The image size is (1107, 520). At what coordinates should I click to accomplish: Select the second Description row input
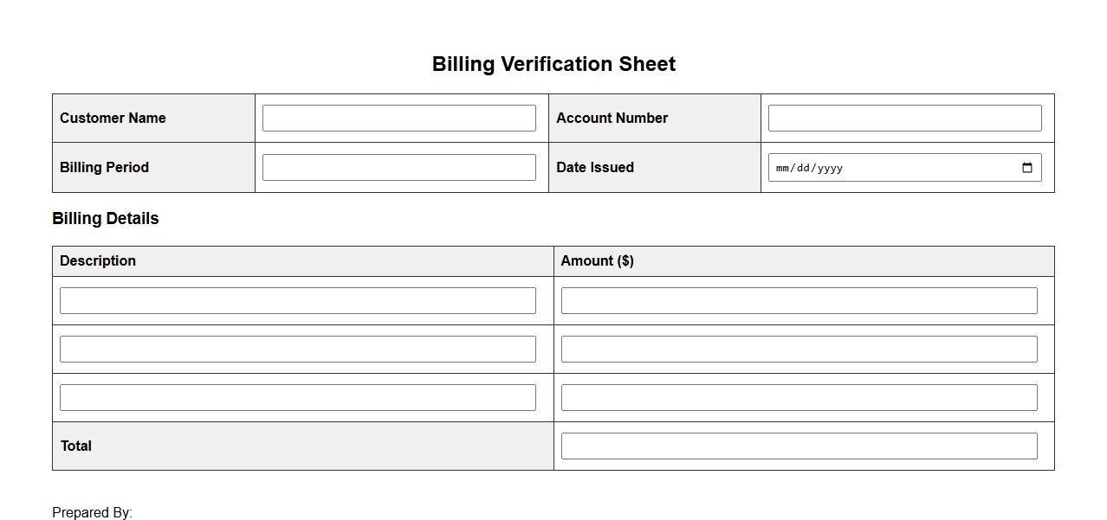tap(297, 350)
